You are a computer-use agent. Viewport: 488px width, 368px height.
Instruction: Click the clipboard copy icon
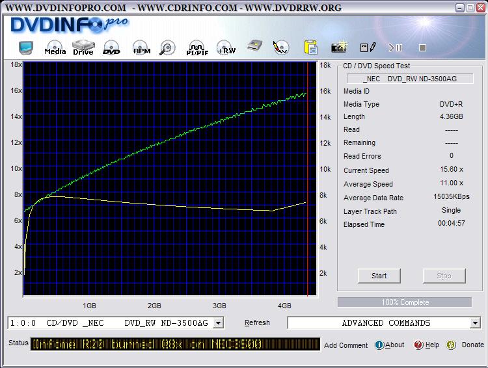pyautogui.click(x=310, y=47)
